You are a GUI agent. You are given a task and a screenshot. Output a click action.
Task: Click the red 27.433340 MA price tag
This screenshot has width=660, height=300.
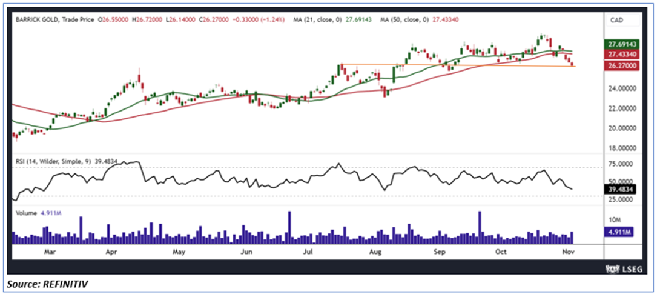pos(622,55)
